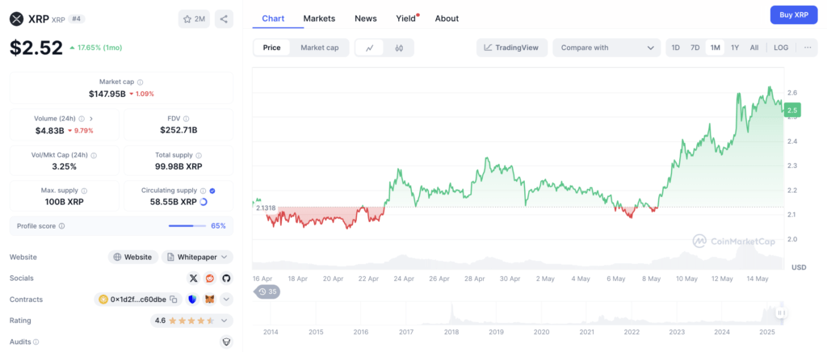Switch to candlestick chart icon
The image size is (827, 352).
click(399, 48)
